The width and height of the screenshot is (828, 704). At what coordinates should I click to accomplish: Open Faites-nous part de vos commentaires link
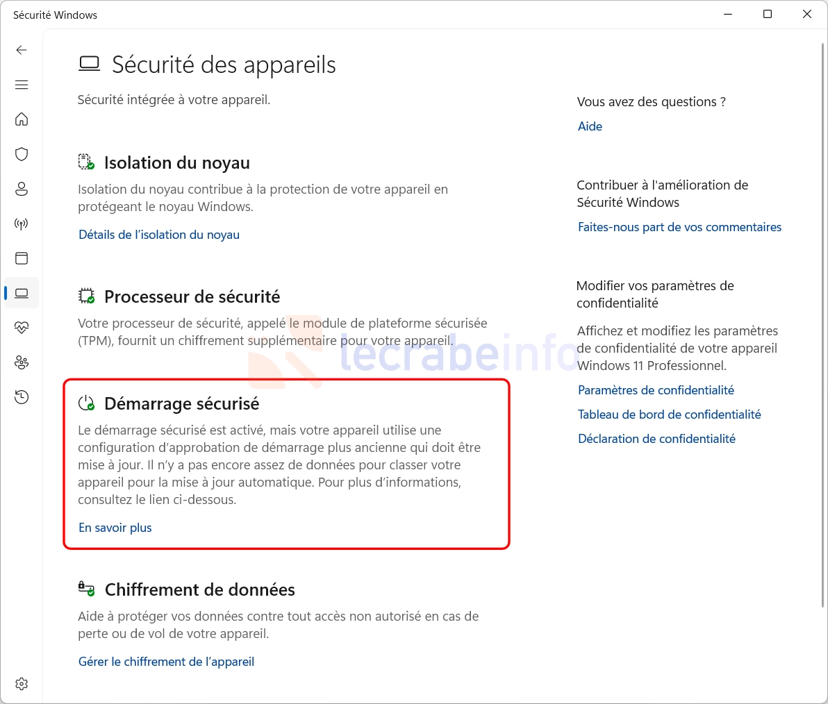tap(679, 227)
